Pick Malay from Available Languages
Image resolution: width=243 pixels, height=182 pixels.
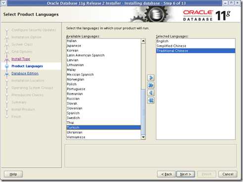(x=103, y=70)
